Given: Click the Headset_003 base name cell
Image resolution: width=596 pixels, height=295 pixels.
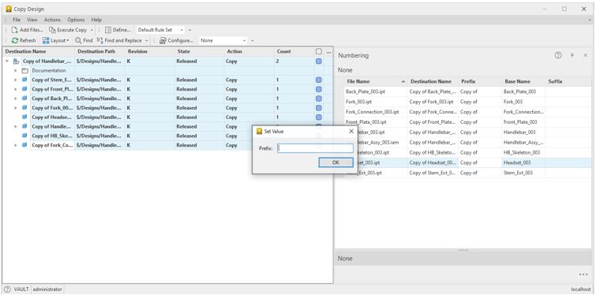Looking at the screenshot, I should (x=523, y=162).
